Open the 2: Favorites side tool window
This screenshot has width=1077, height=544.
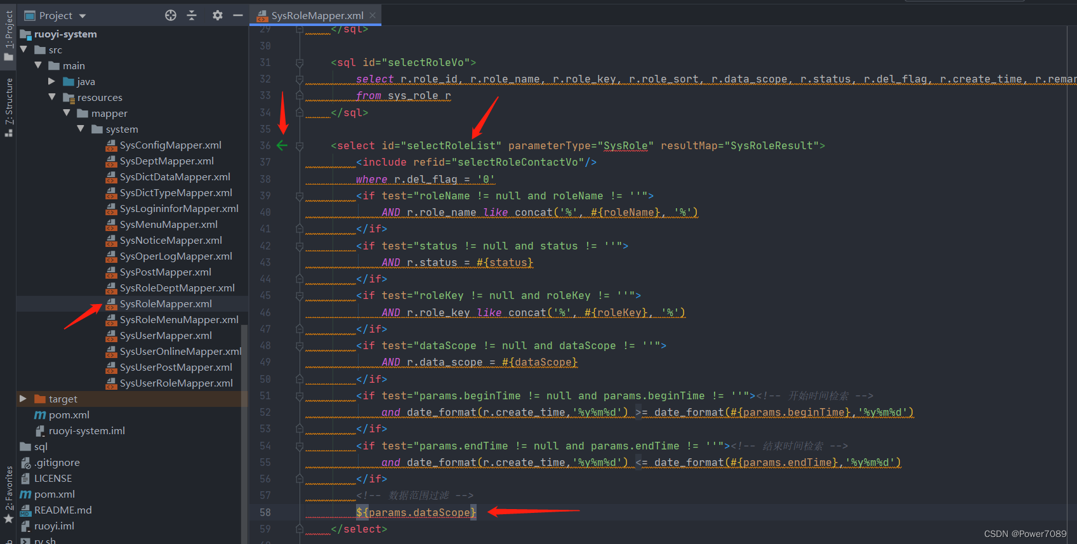(x=8, y=494)
